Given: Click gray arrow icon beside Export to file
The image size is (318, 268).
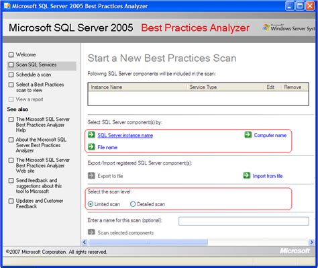Looking at the screenshot, I should 91,175.
